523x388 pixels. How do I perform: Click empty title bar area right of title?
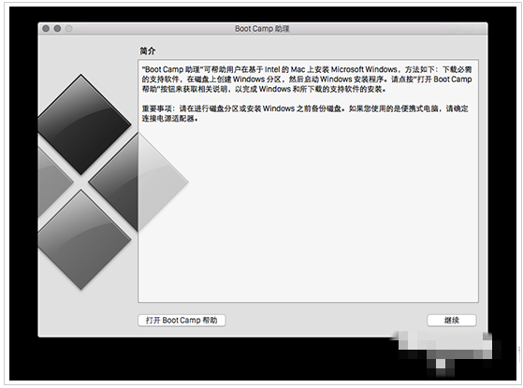tap(384, 29)
